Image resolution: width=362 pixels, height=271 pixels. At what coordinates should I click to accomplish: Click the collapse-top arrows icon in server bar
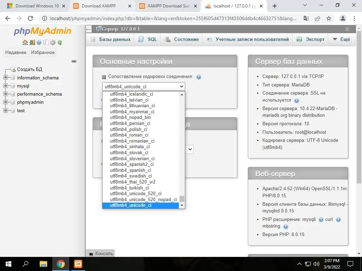point(347,29)
